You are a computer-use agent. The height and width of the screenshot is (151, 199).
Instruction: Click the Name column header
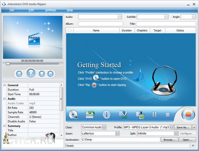pos(96,30)
